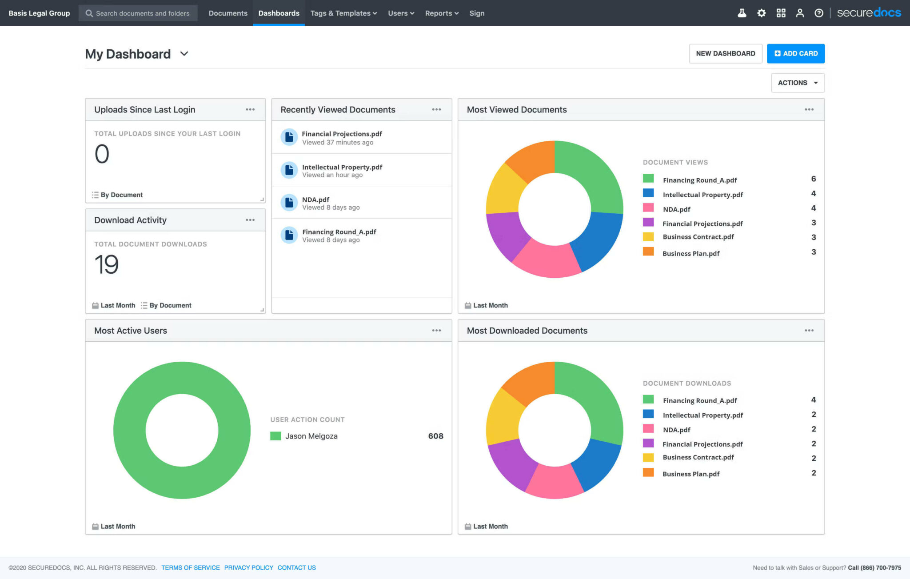
Task: Open the TERMS OF SERVICE link
Action: pos(190,567)
